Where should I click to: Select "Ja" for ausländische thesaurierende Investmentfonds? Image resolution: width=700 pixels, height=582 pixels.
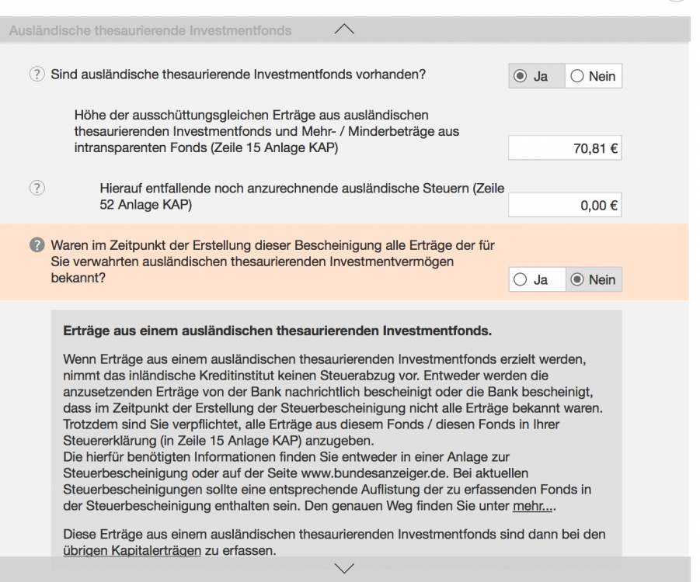[x=535, y=75]
